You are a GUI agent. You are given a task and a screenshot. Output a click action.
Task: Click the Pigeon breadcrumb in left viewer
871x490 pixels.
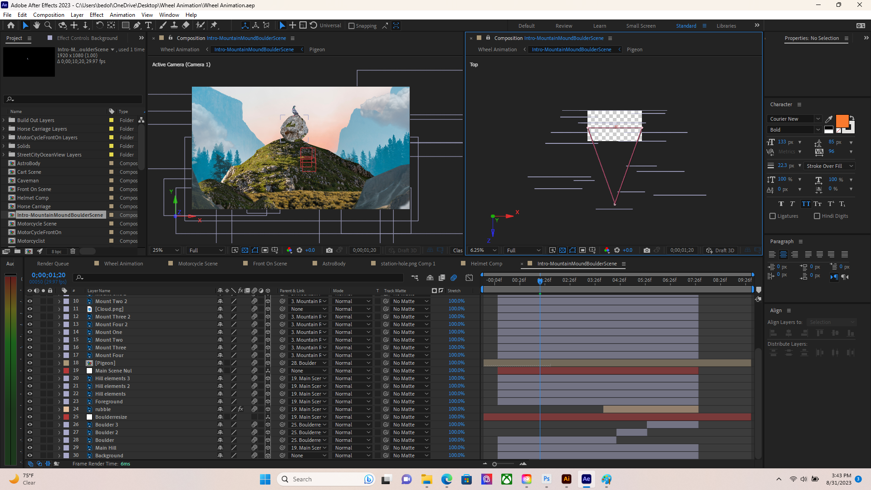pos(317,49)
